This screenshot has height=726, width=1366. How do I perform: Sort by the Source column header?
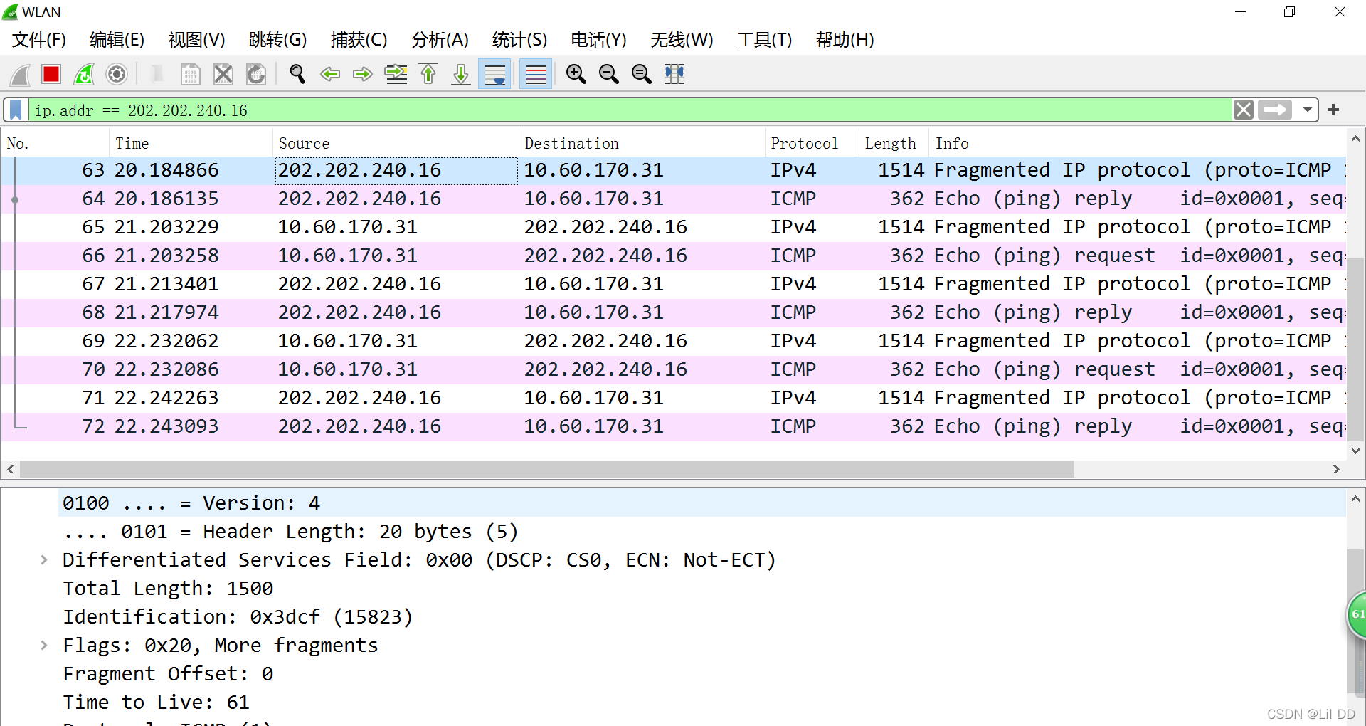click(396, 143)
